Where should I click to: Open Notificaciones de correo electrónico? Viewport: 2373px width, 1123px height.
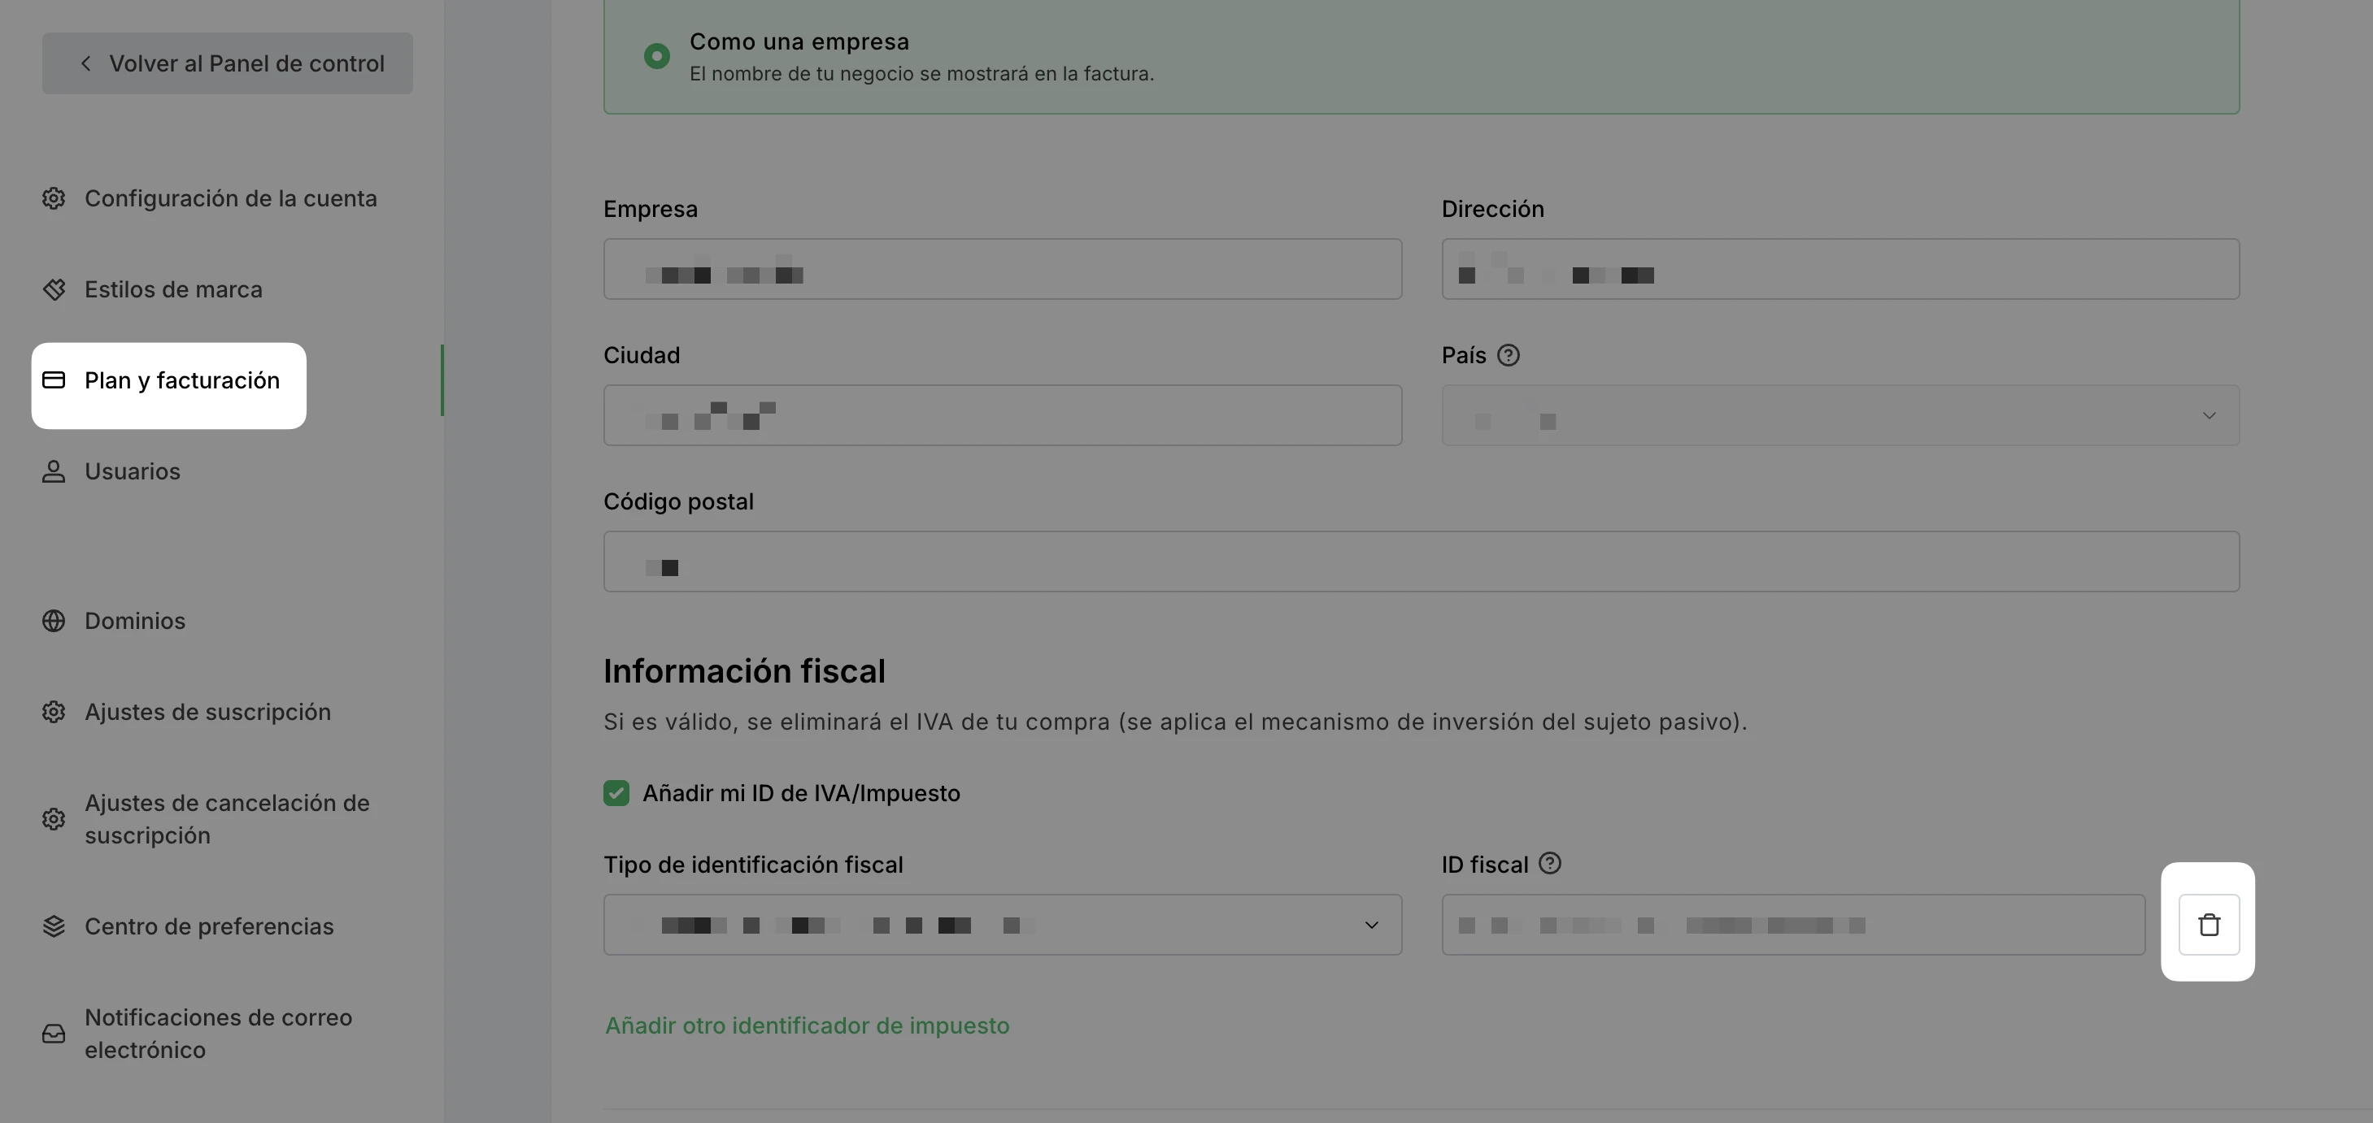point(218,1034)
